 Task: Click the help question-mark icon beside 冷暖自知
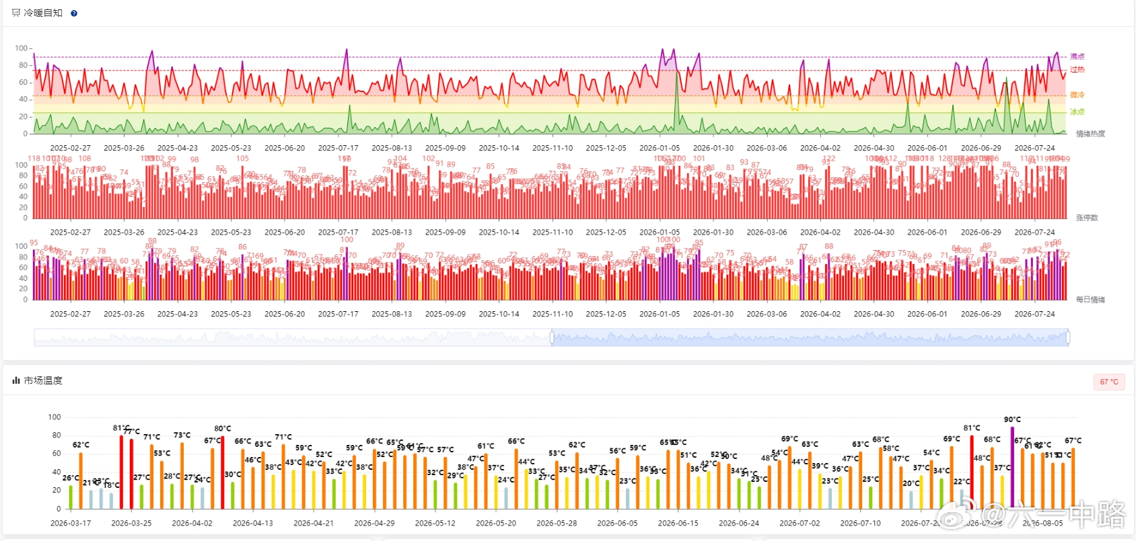[x=74, y=13]
